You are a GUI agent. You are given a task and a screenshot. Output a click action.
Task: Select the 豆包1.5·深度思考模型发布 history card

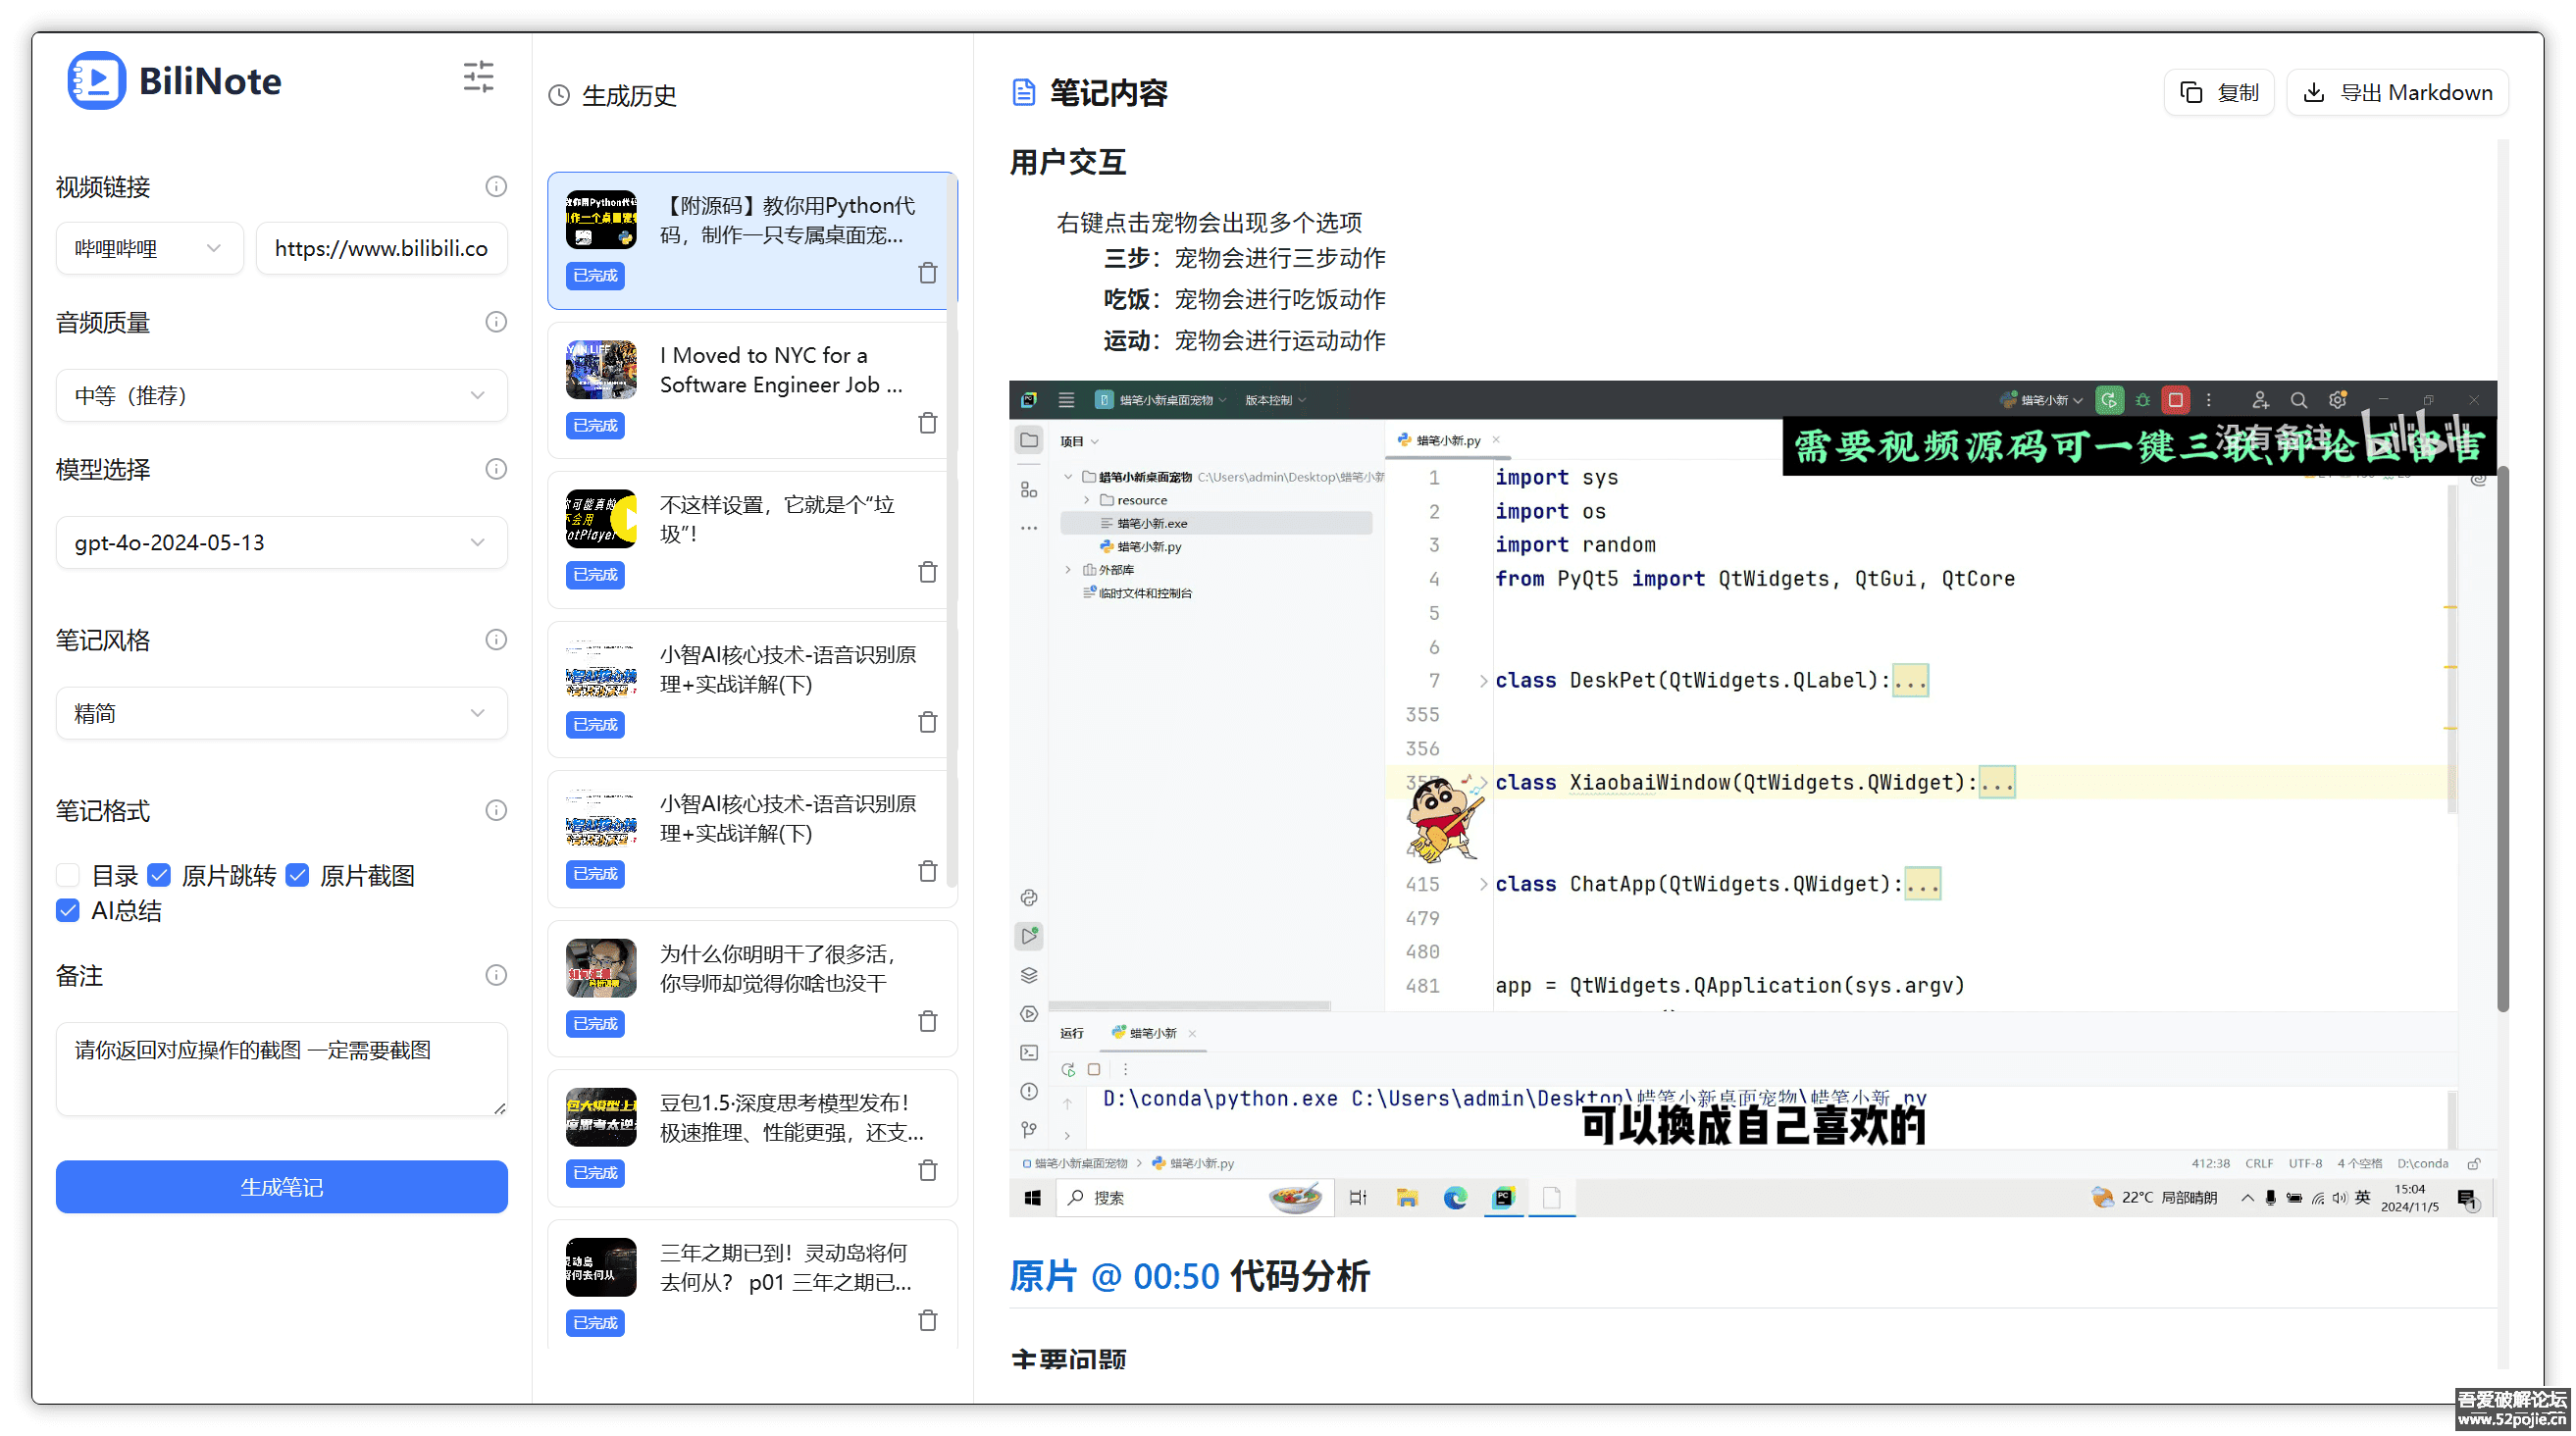(752, 1138)
